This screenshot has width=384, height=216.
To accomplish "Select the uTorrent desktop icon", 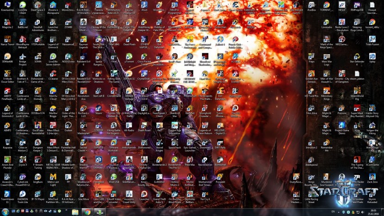I will point(129,56).
